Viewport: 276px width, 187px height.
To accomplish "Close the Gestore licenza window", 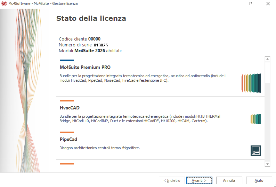I will click(x=268, y=3).
